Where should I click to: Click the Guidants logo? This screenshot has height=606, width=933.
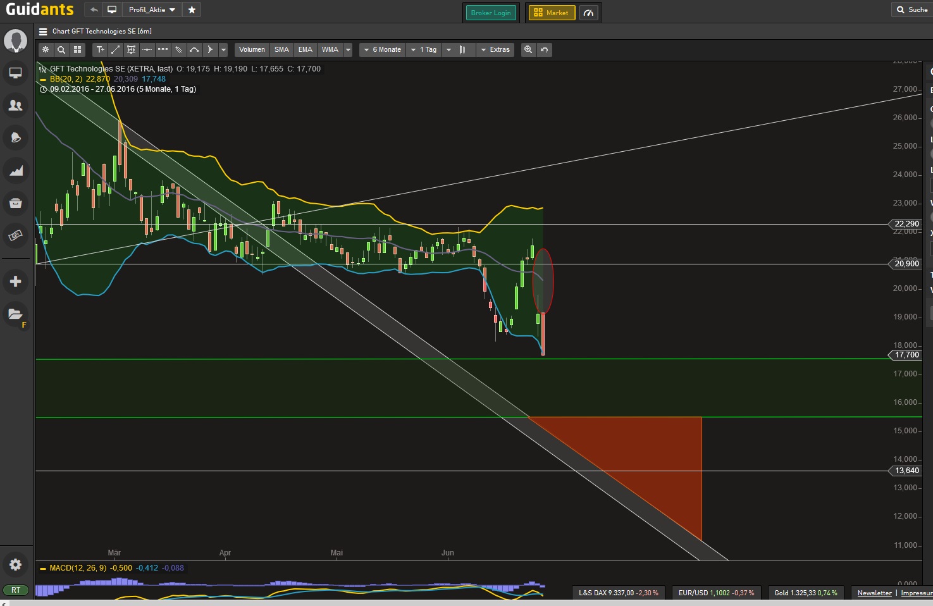coord(40,9)
